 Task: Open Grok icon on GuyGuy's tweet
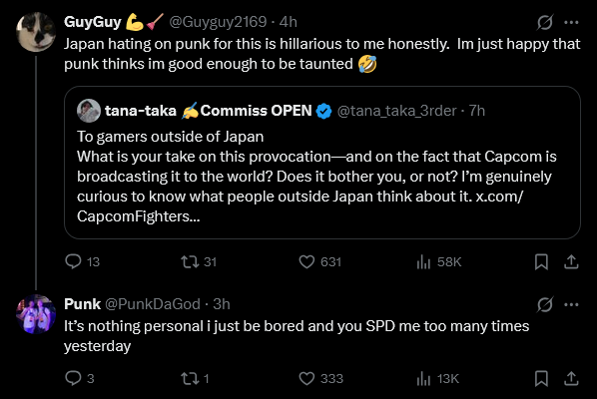pos(545,22)
